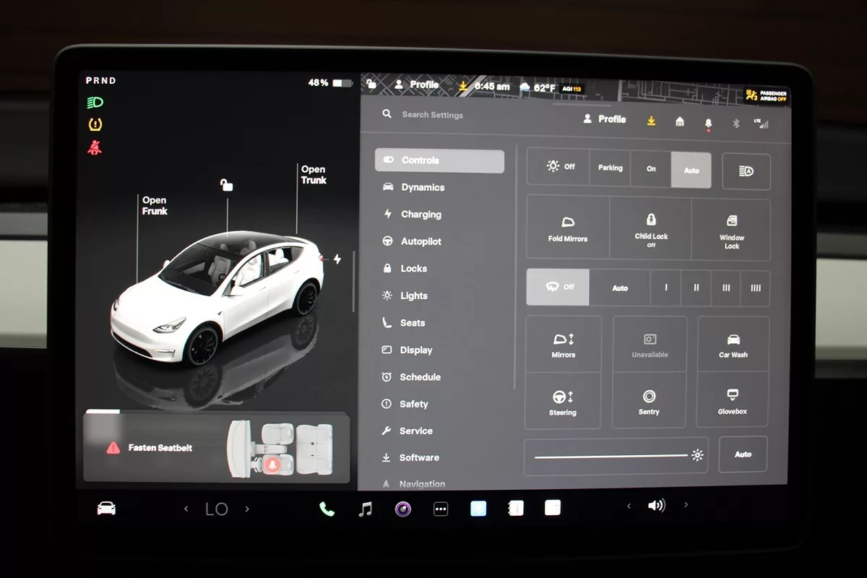The width and height of the screenshot is (867, 578).
Task: Set wipers to Auto
Action: (x=620, y=288)
